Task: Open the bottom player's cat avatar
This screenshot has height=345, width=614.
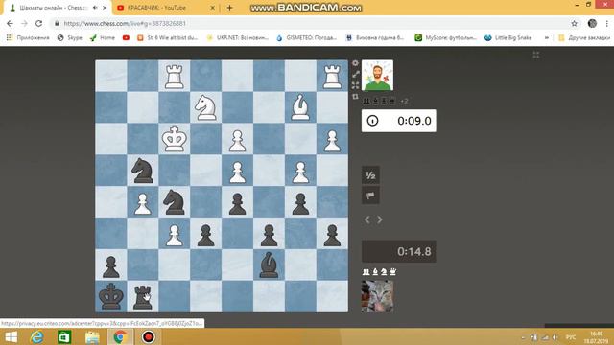Action: [x=377, y=296]
